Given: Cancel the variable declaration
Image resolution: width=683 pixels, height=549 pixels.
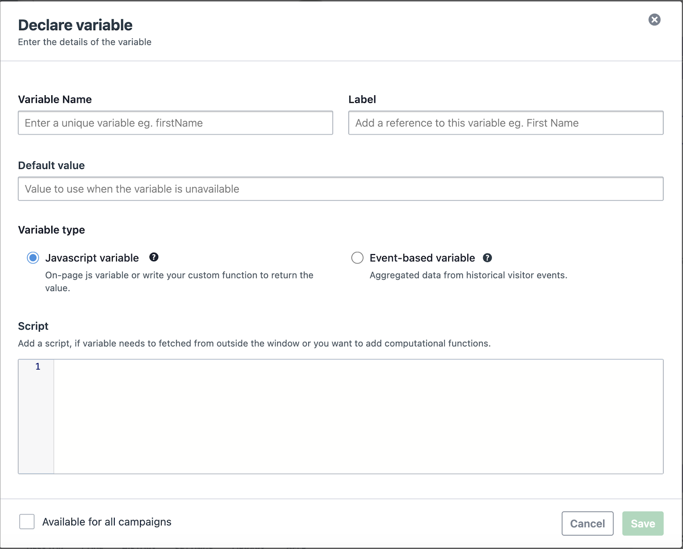Looking at the screenshot, I should coord(587,523).
